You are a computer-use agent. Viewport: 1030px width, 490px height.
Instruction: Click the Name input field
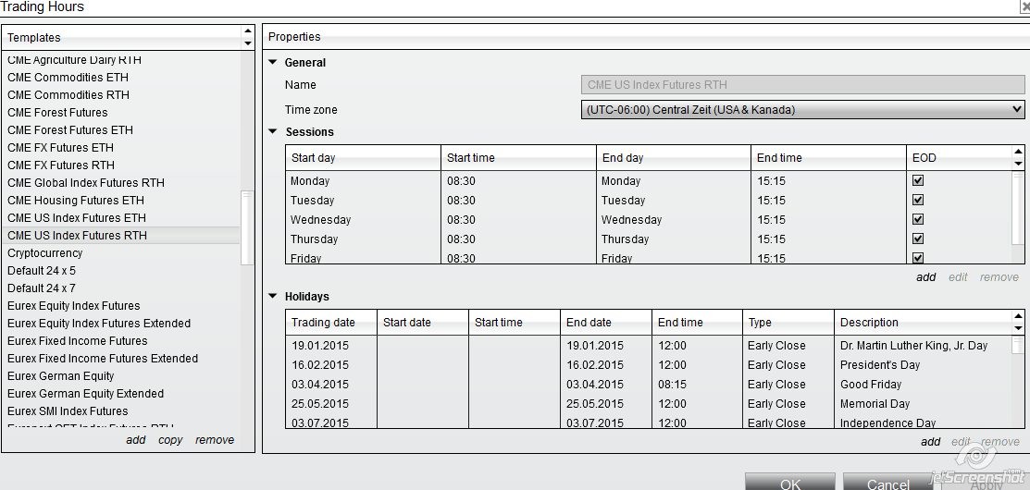[x=802, y=85]
